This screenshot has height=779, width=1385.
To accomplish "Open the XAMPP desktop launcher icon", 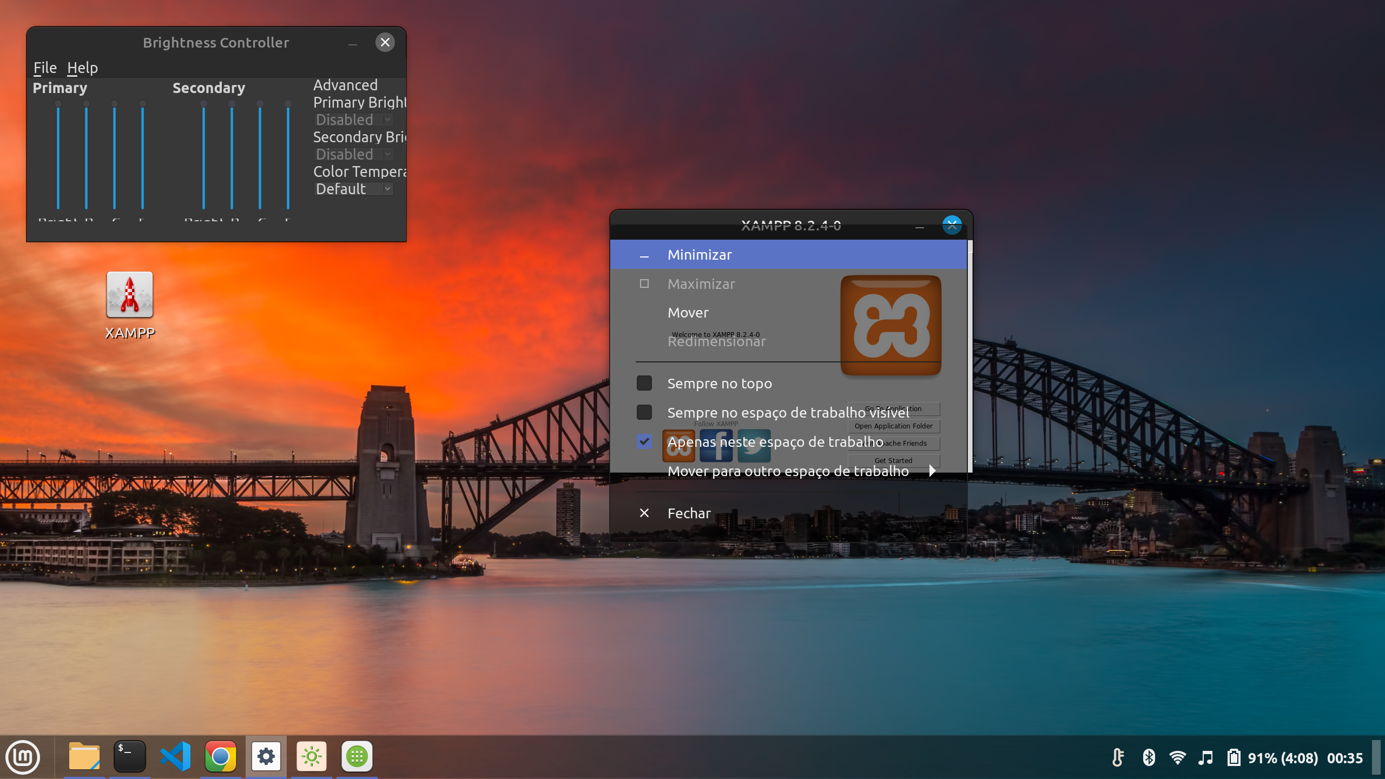I will coord(130,295).
